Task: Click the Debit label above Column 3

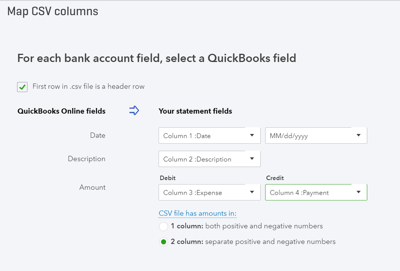Action: [167, 178]
